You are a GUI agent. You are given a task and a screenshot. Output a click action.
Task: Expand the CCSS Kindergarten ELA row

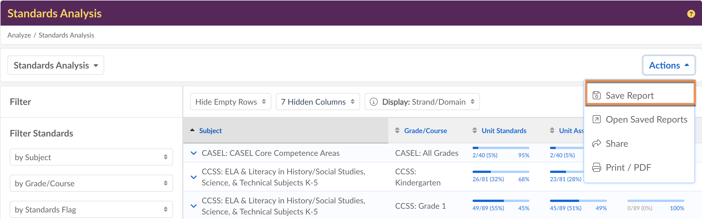pos(194,177)
